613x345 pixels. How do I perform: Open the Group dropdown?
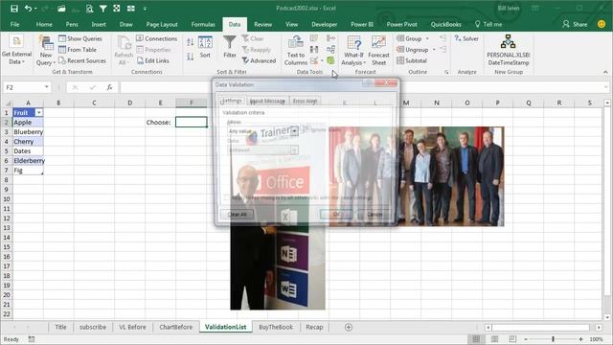pyautogui.click(x=427, y=38)
